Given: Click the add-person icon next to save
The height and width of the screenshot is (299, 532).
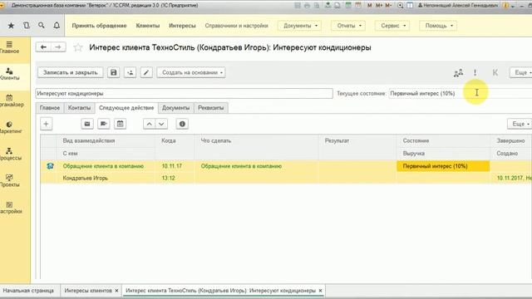Looking at the screenshot, I should tap(130, 72).
